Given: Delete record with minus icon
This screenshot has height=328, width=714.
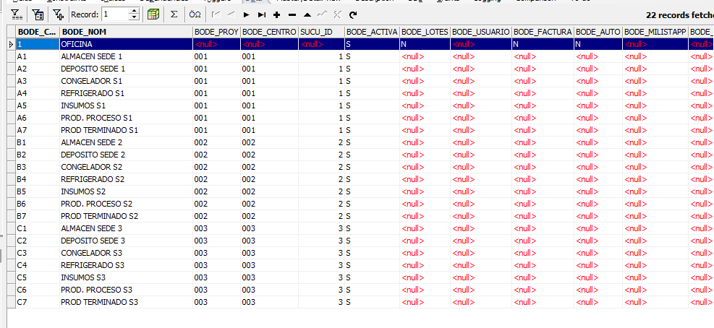Looking at the screenshot, I should 292,14.
